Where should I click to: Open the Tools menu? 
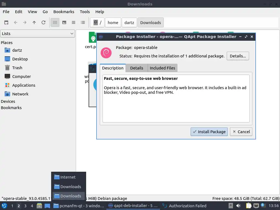(85, 11)
